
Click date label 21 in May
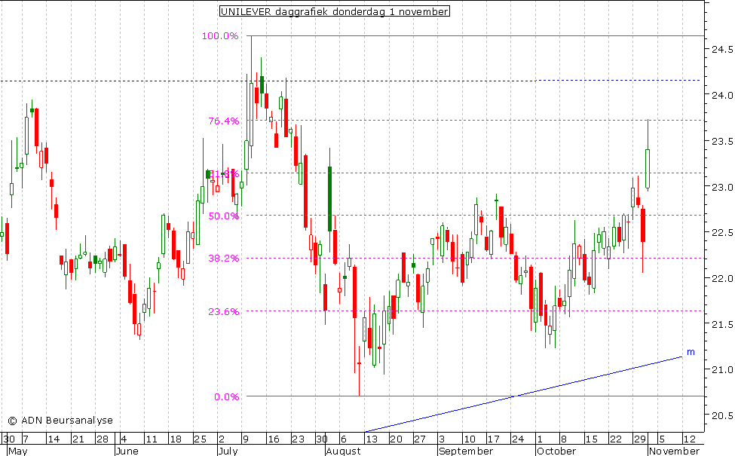(x=78, y=439)
